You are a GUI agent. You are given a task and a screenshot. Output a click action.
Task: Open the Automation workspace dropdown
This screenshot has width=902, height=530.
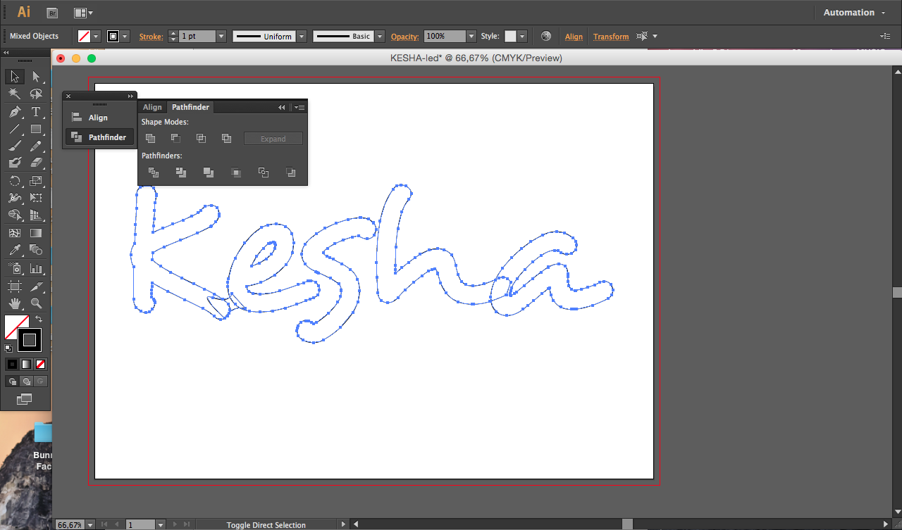855,13
